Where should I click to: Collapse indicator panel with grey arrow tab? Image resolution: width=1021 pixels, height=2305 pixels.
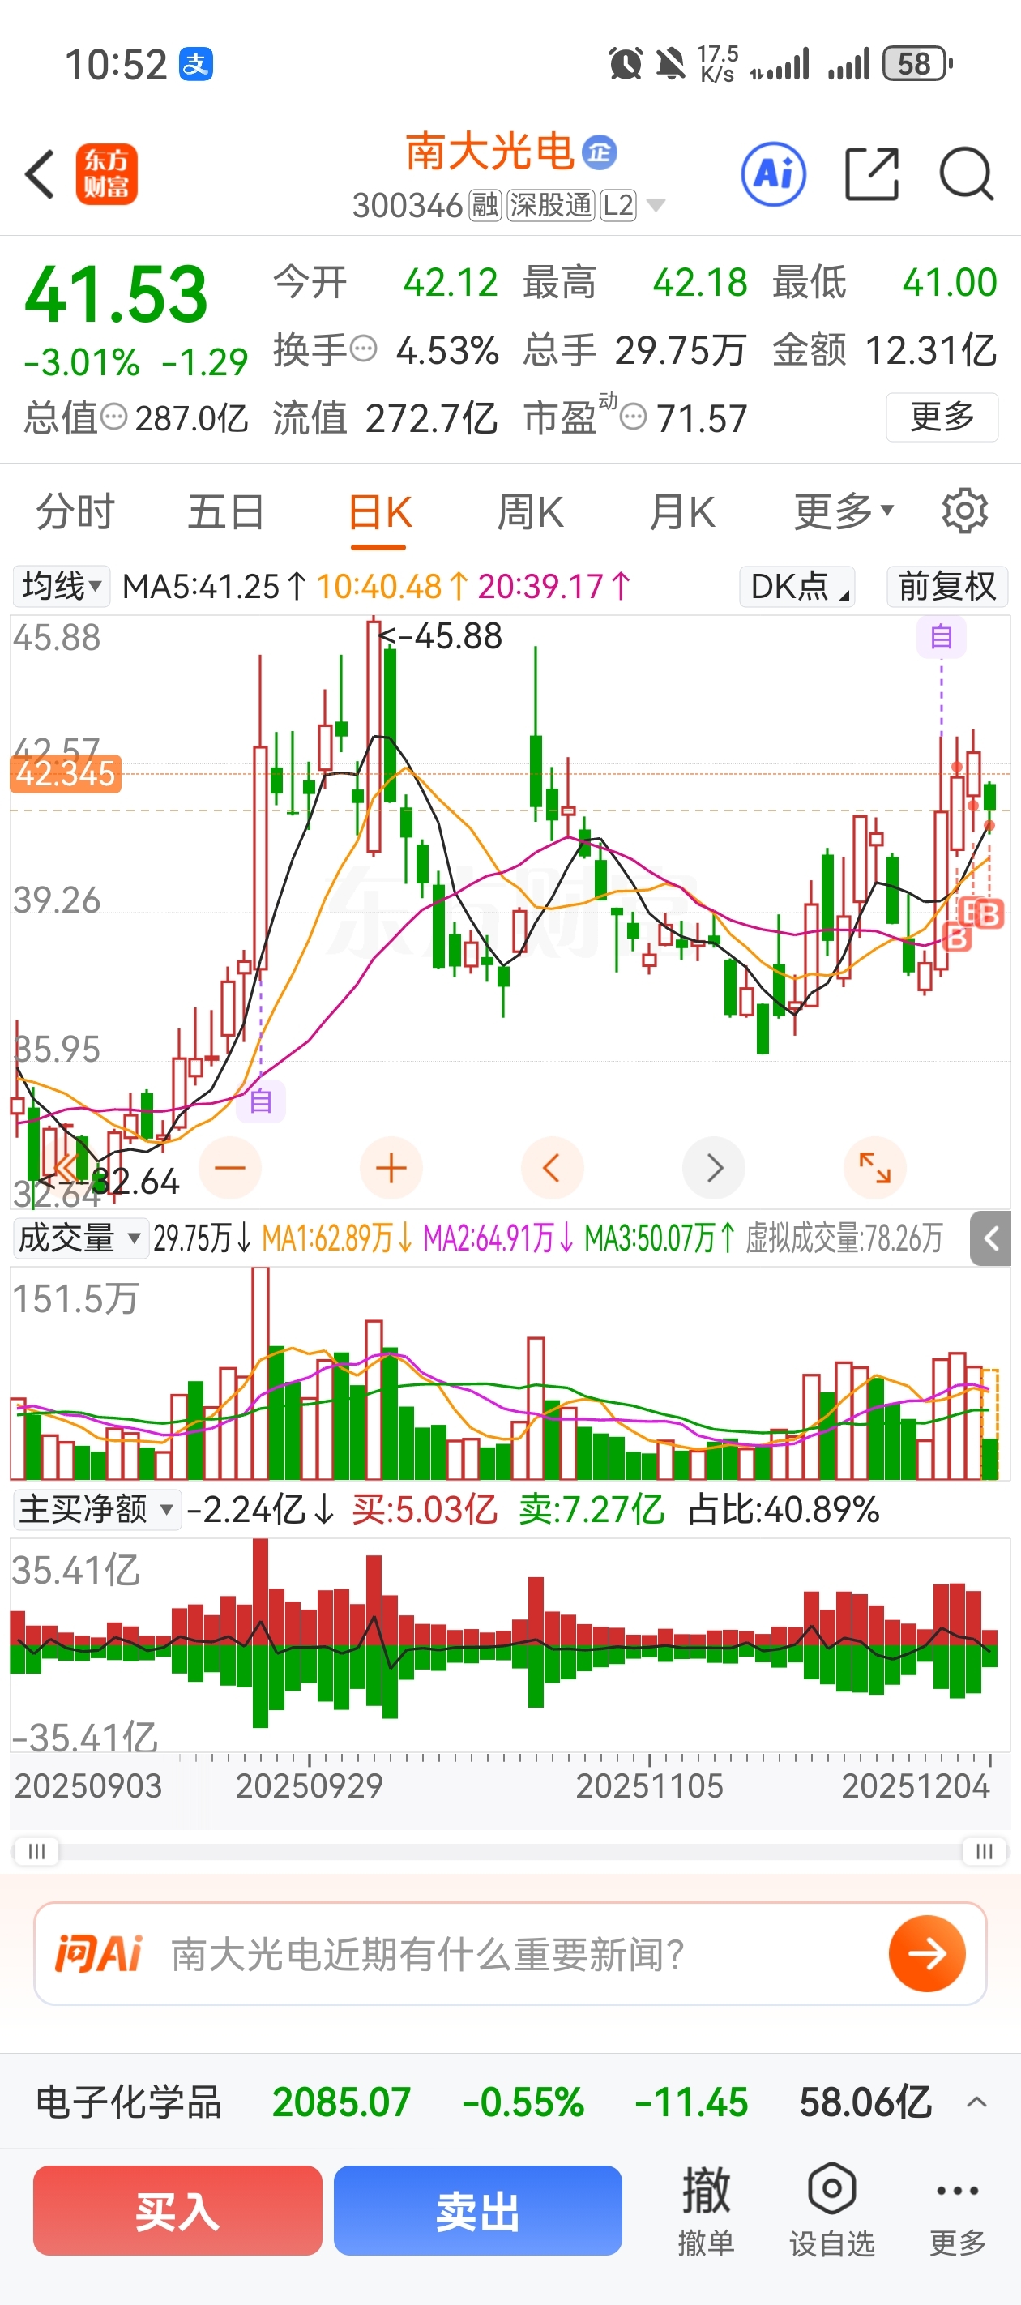[x=989, y=1238]
